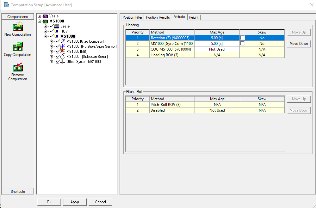Open the Shortcuts panel bar
This screenshot has width=316, height=208.
click(18, 191)
